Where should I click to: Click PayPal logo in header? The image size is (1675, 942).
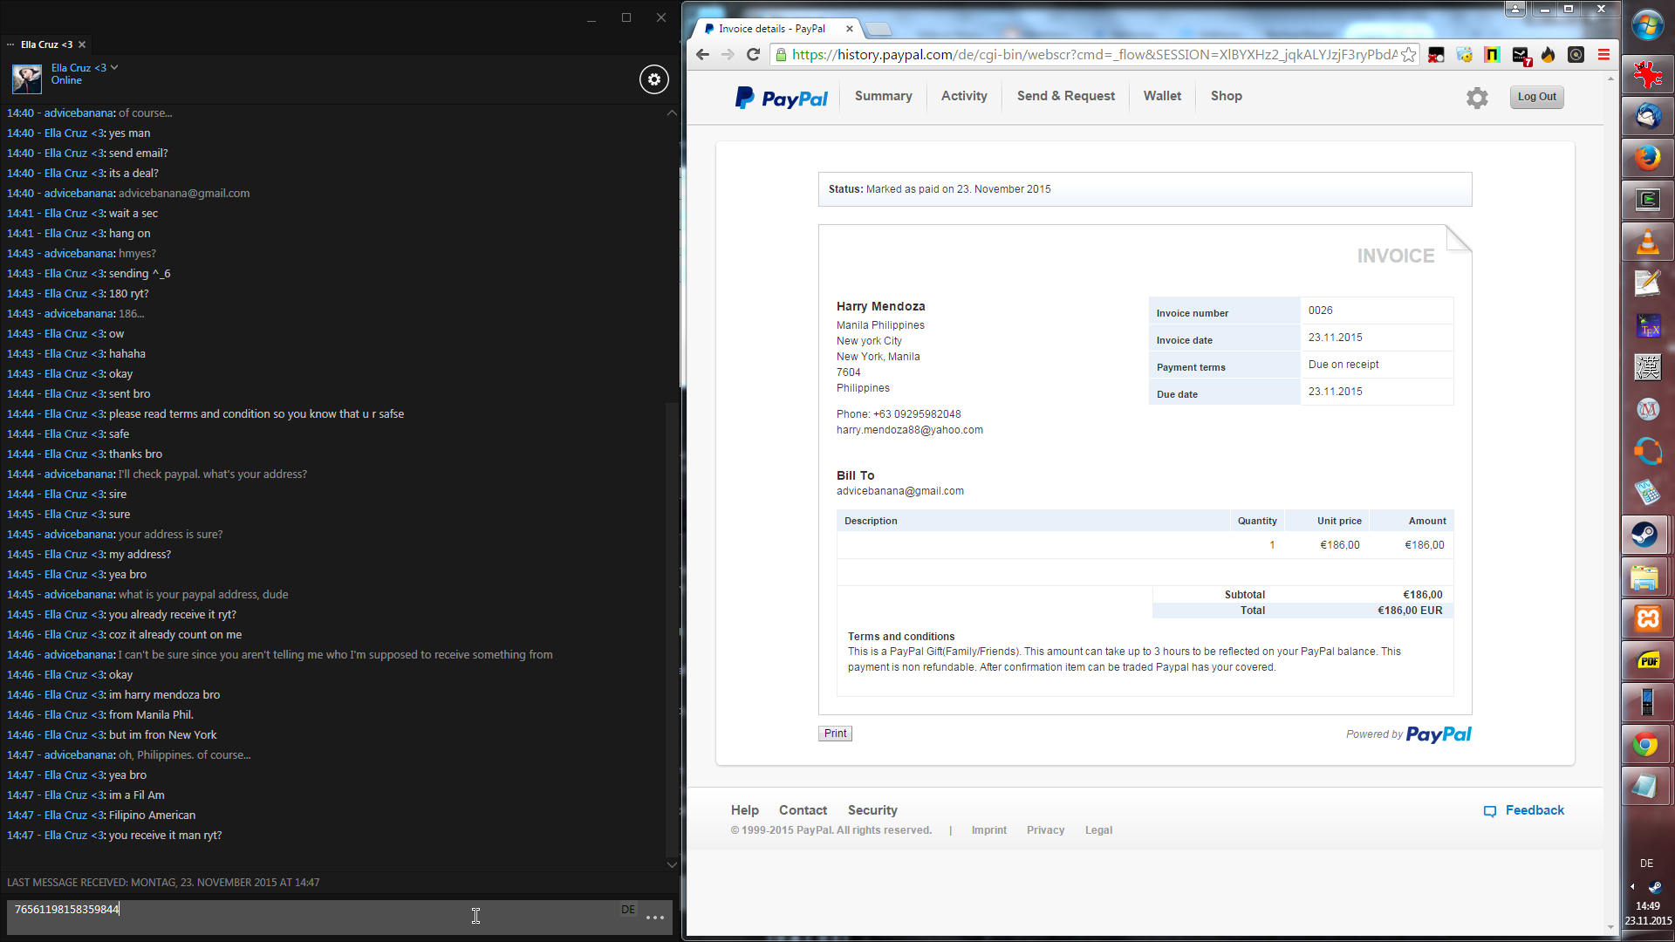(782, 98)
